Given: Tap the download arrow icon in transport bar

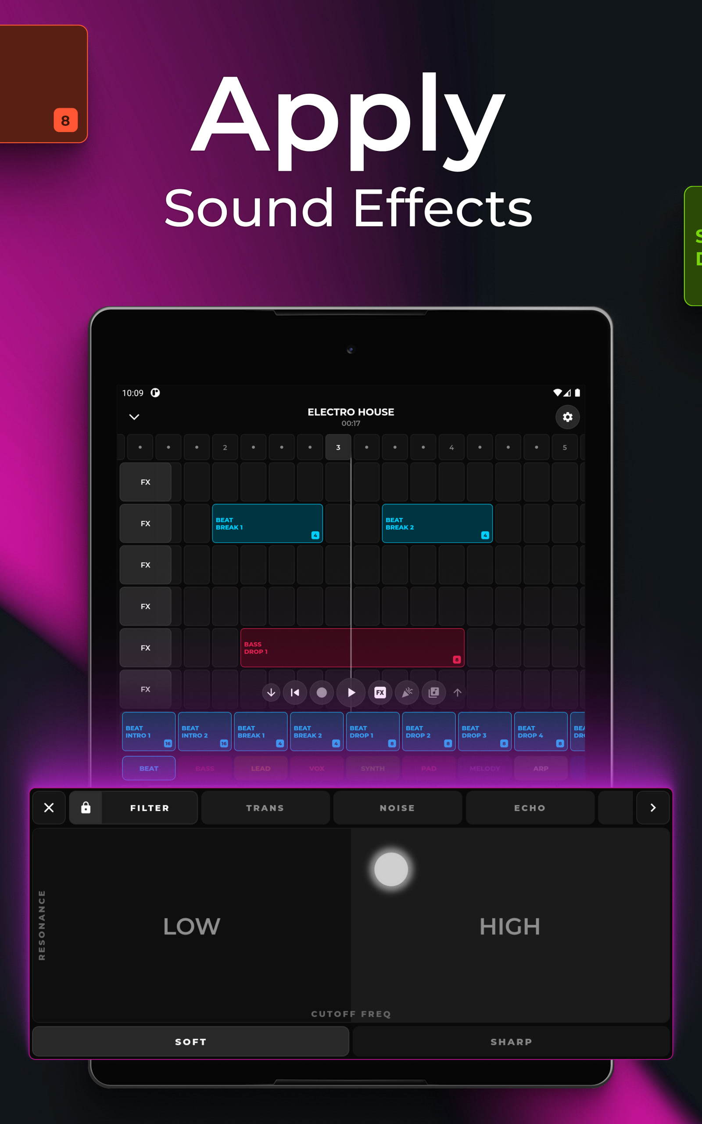Looking at the screenshot, I should 271,692.
